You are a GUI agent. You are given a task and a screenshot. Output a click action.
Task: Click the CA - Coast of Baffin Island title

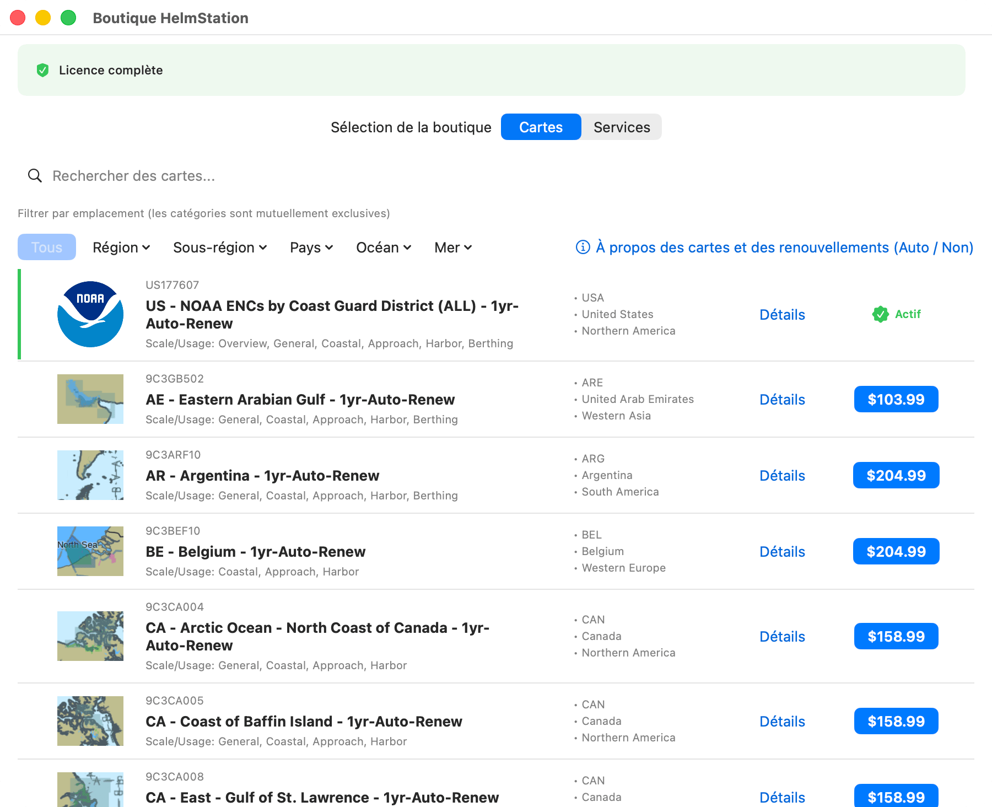pyautogui.click(x=304, y=722)
